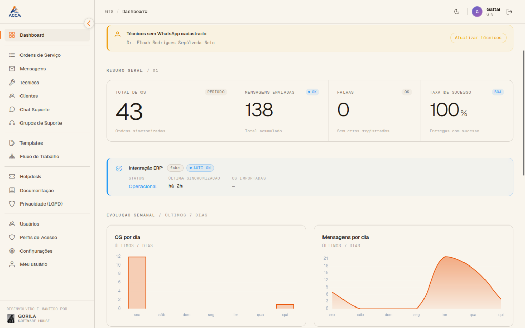
Task: Toggle dark mode with moon icon
Action: click(457, 12)
